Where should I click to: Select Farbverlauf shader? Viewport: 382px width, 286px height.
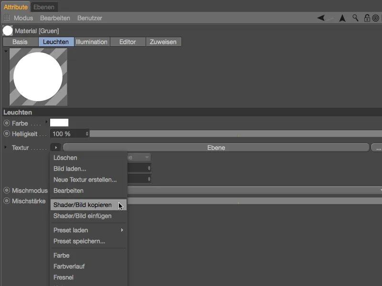pos(89,266)
